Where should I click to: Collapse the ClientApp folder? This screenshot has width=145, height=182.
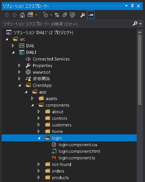click(20, 85)
